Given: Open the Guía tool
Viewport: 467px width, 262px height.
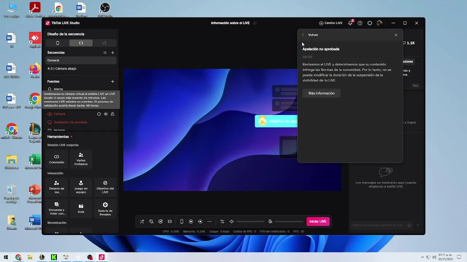Looking at the screenshot, I should point(81,209).
